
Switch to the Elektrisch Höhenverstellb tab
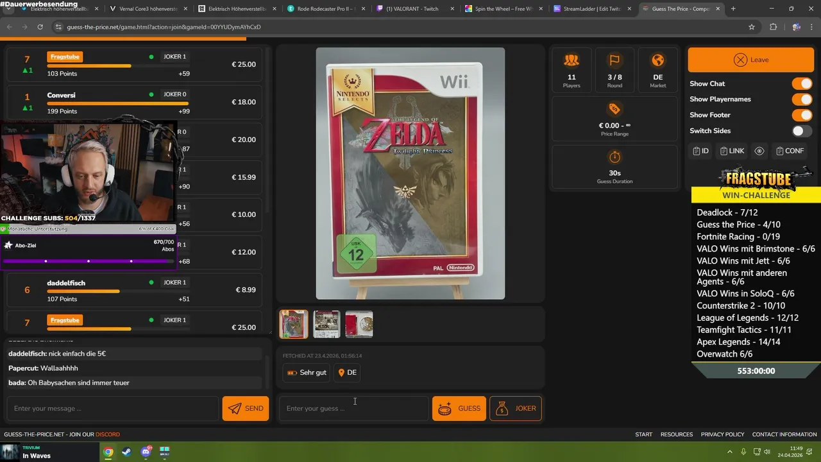click(x=237, y=9)
